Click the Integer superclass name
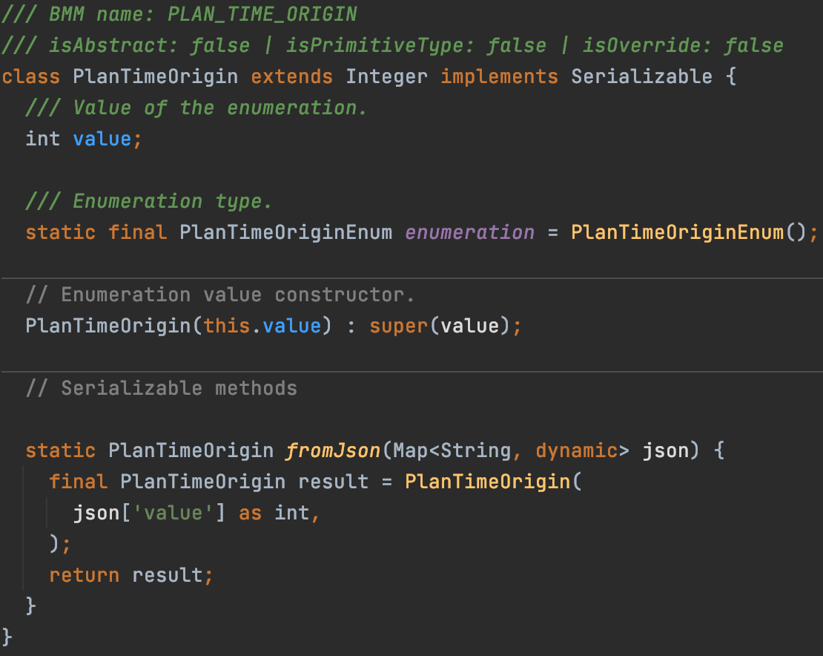Screen dimensions: 823x656 pos(387,76)
